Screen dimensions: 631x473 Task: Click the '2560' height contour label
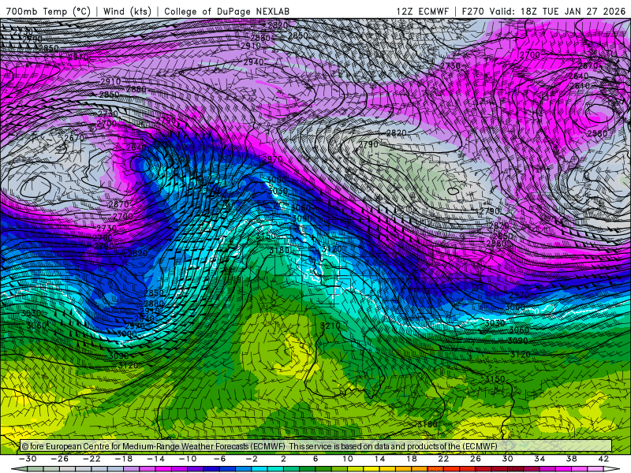597,133
